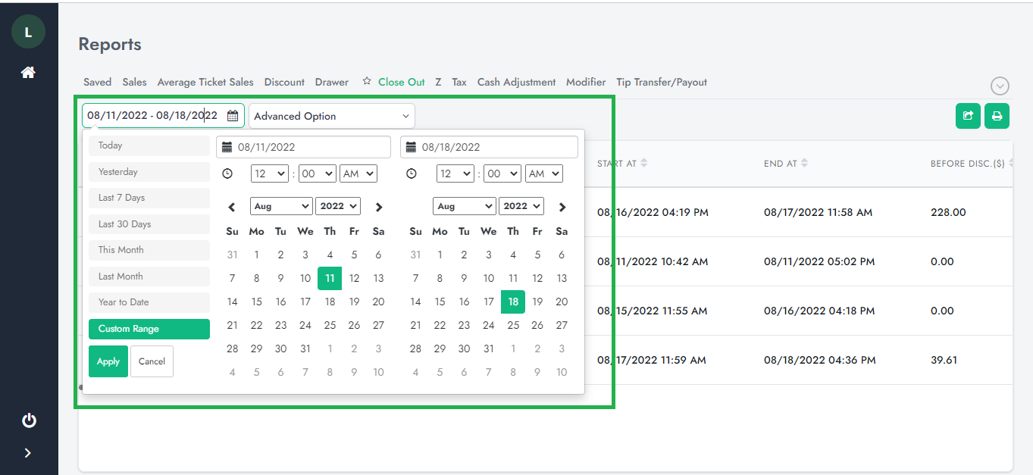Go to next month in right calendar
This screenshot has width=1033, height=475.
click(562, 207)
